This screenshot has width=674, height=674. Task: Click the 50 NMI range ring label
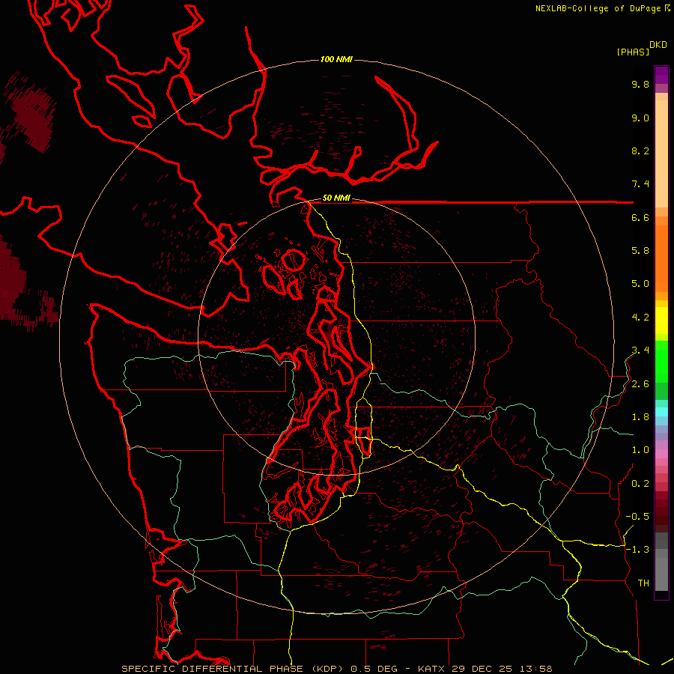[336, 198]
